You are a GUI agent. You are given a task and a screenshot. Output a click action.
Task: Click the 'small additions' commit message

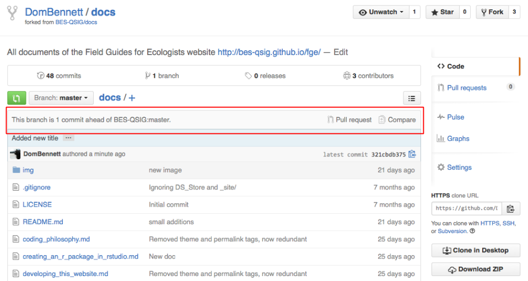point(171,222)
